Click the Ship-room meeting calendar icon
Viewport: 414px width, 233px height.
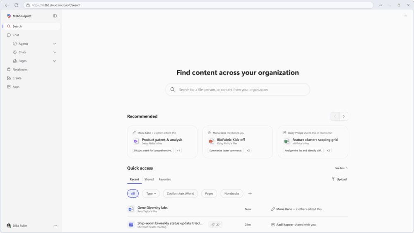pyautogui.click(x=131, y=225)
